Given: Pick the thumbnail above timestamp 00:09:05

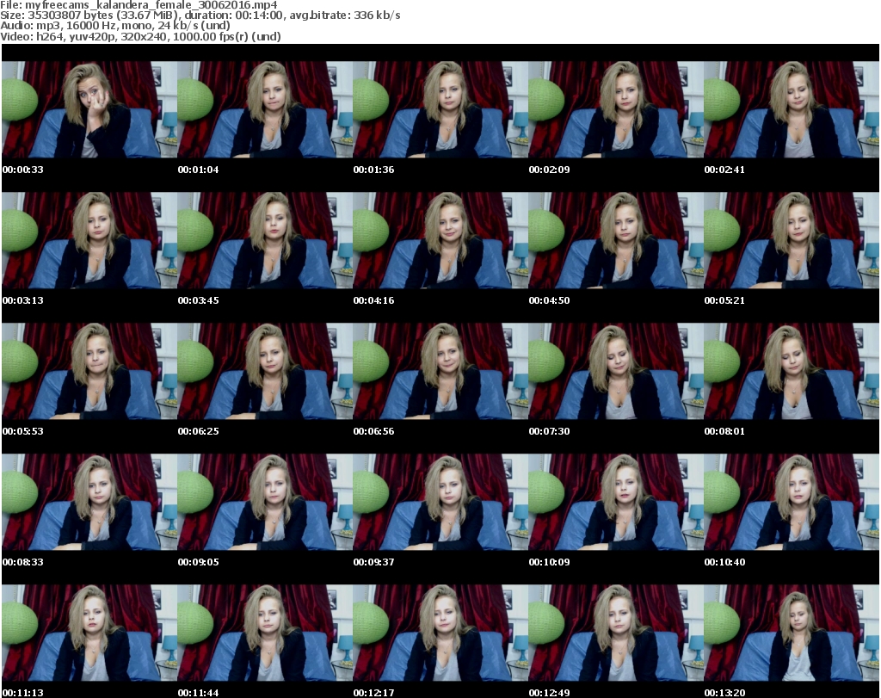Looking at the screenshot, I should [265, 503].
